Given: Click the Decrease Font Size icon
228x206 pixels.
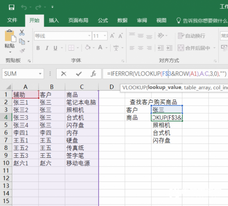Looking at the screenshot, I should tap(121, 36).
